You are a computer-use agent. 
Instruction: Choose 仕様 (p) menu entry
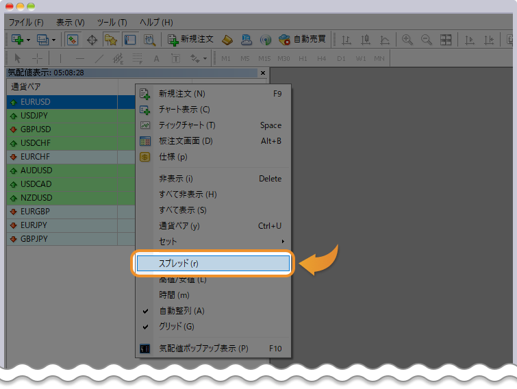tap(213, 157)
